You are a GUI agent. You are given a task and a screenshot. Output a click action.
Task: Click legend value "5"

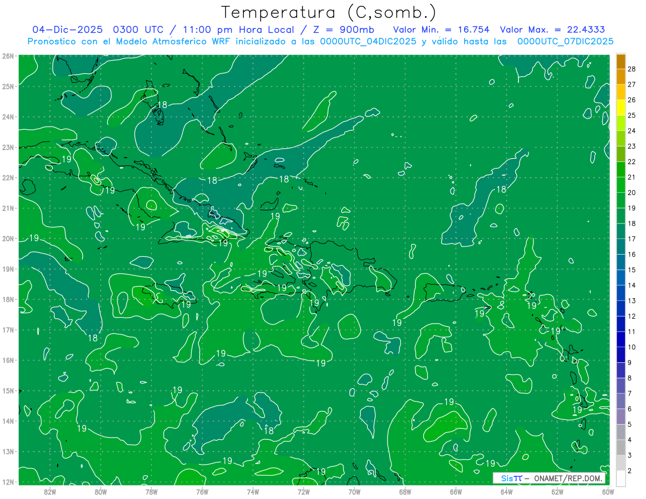coord(630,425)
